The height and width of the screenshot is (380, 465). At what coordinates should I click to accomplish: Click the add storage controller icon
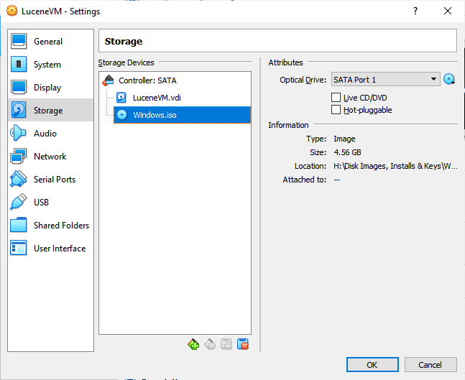click(x=193, y=345)
